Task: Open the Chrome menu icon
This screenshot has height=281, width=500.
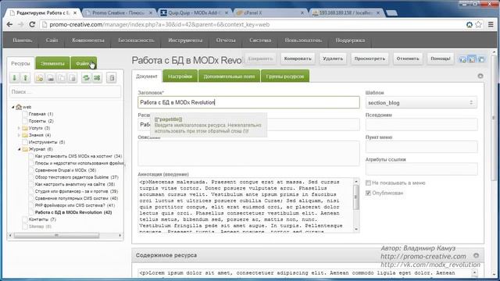Action: pyautogui.click(x=491, y=24)
